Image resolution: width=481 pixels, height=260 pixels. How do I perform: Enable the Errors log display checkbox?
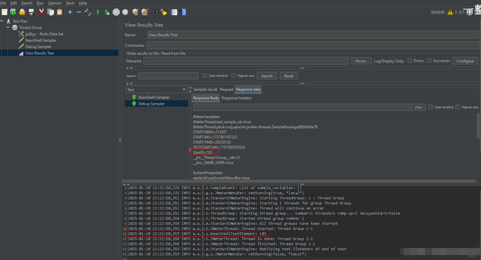410,61
